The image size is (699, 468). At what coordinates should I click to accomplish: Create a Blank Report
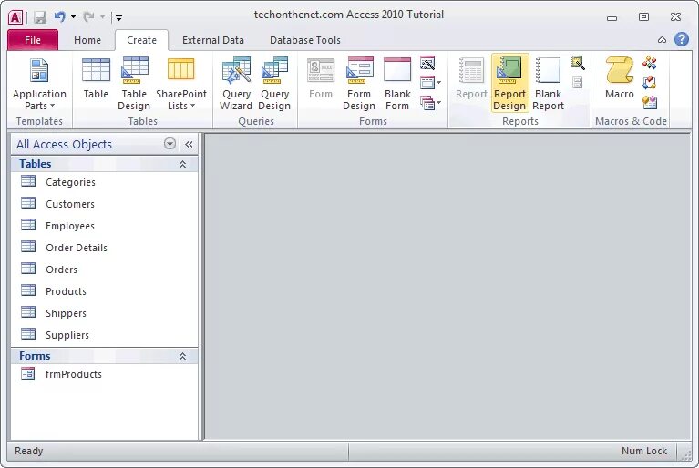[x=548, y=84]
